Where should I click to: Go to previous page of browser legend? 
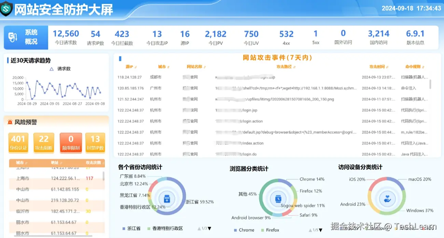tap(310, 230)
